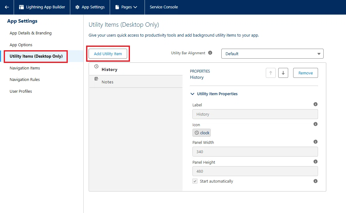Click the Remove button

[305, 73]
